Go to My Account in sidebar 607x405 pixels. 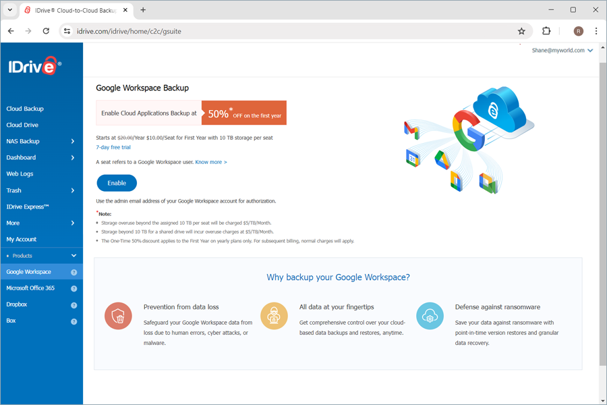click(22, 240)
